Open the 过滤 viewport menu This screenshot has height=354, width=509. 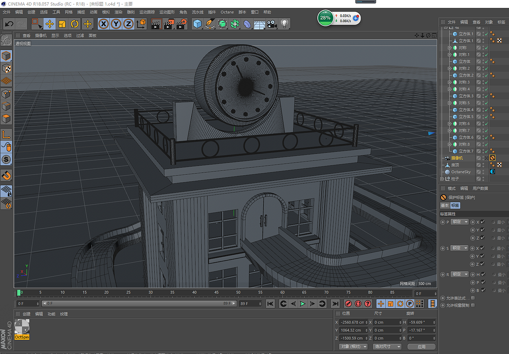pos(80,35)
